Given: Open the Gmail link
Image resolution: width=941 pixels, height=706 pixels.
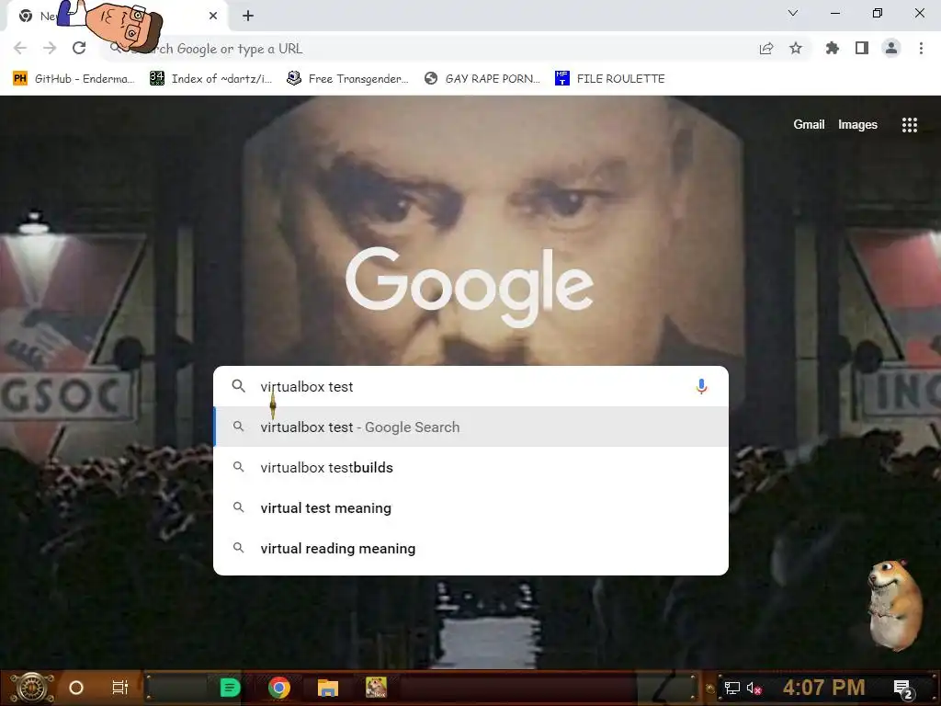Looking at the screenshot, I should pos(809,124).
